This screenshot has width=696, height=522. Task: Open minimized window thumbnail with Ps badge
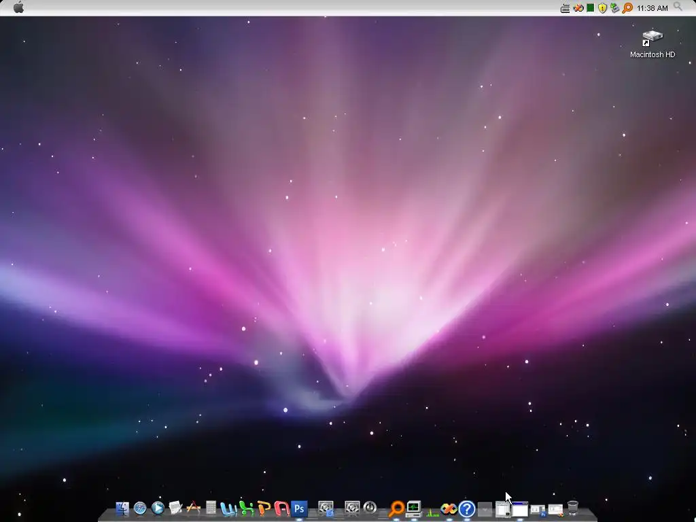[x=538, y=510]
